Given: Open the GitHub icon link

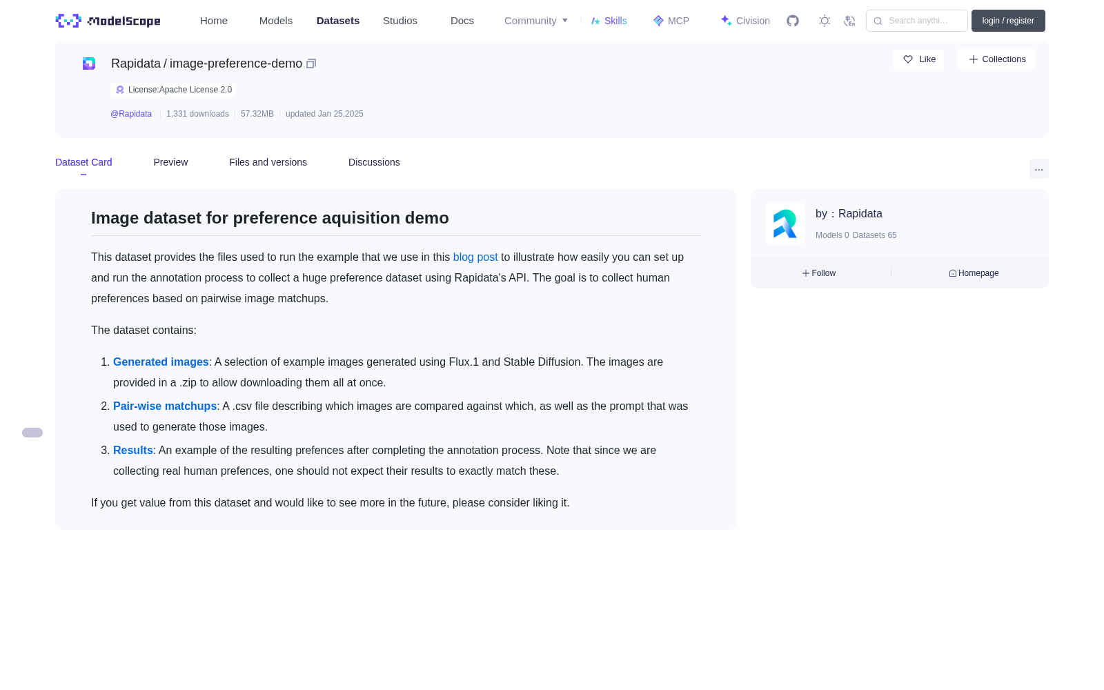Looking at the screenshot, I should pyautogui.click(x=793, y=21).
